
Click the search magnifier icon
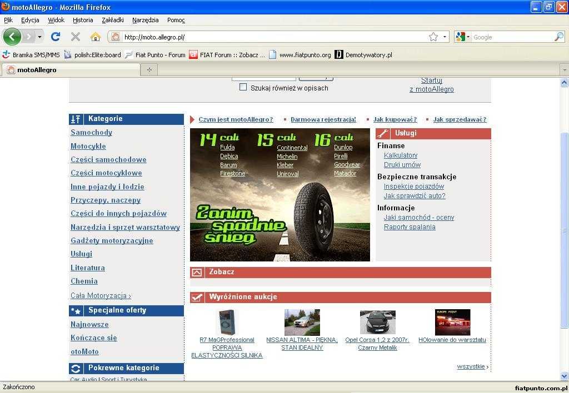coord(559,37)
